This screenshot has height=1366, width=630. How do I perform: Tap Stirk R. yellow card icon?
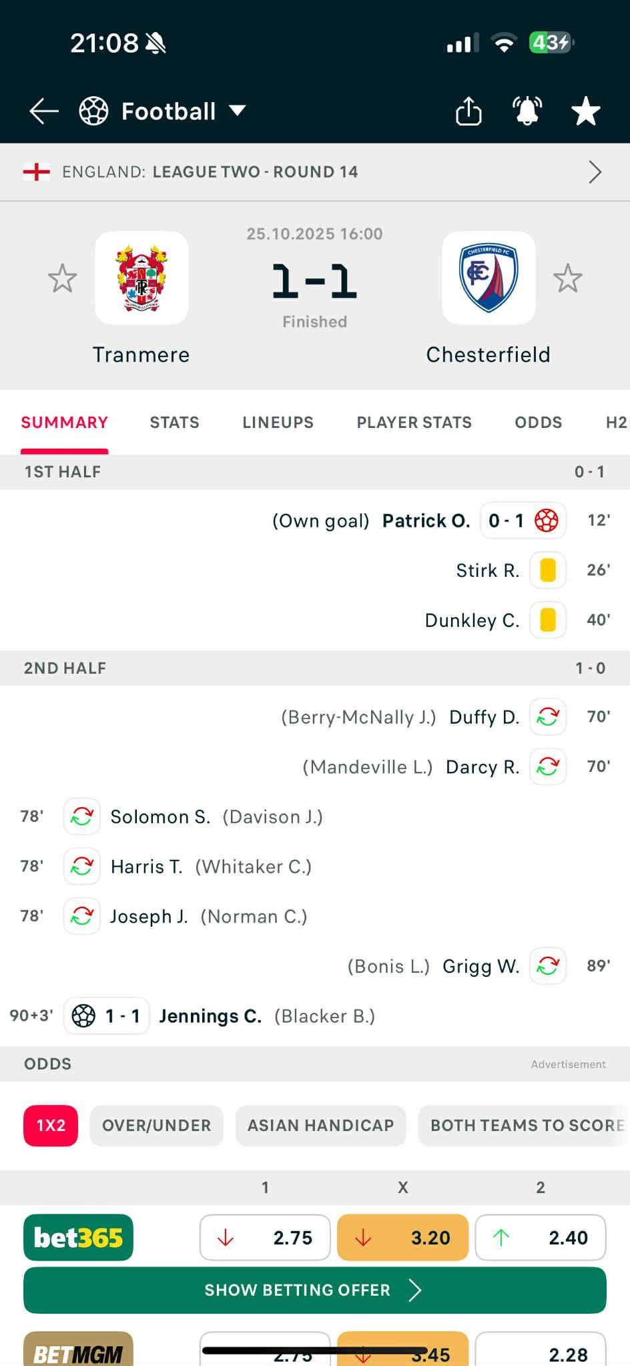pyautogui.click(x=548, y=570)
